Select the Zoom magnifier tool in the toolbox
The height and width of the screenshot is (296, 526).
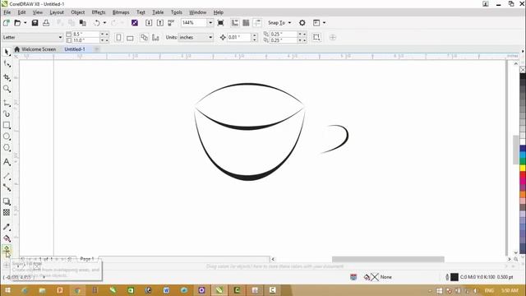[7, 89]
